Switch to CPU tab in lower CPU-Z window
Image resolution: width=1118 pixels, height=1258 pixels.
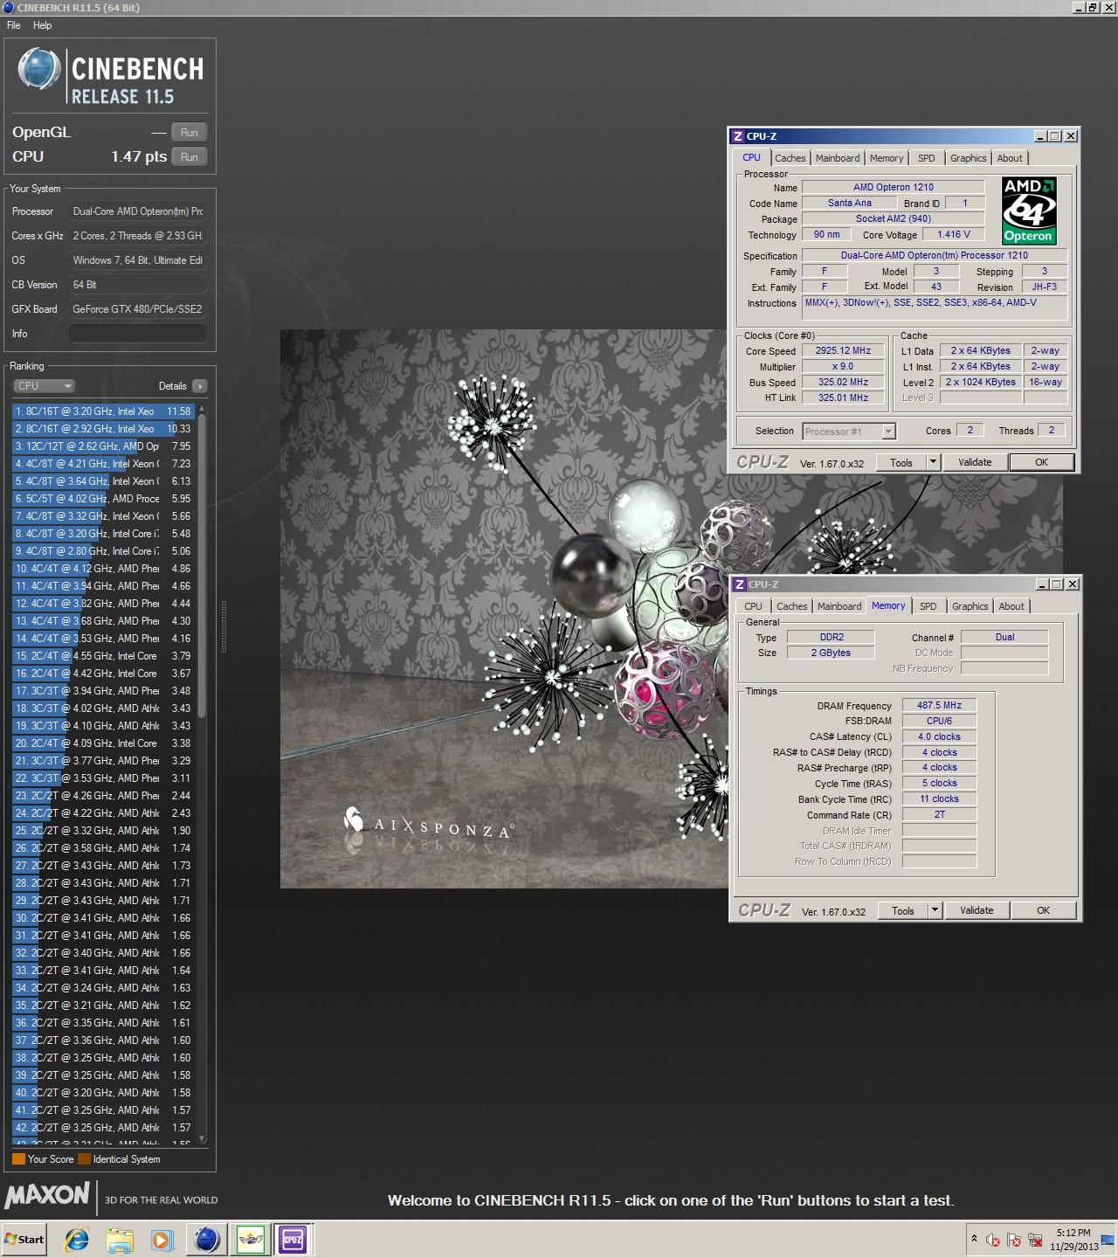(x=753, y=606)
